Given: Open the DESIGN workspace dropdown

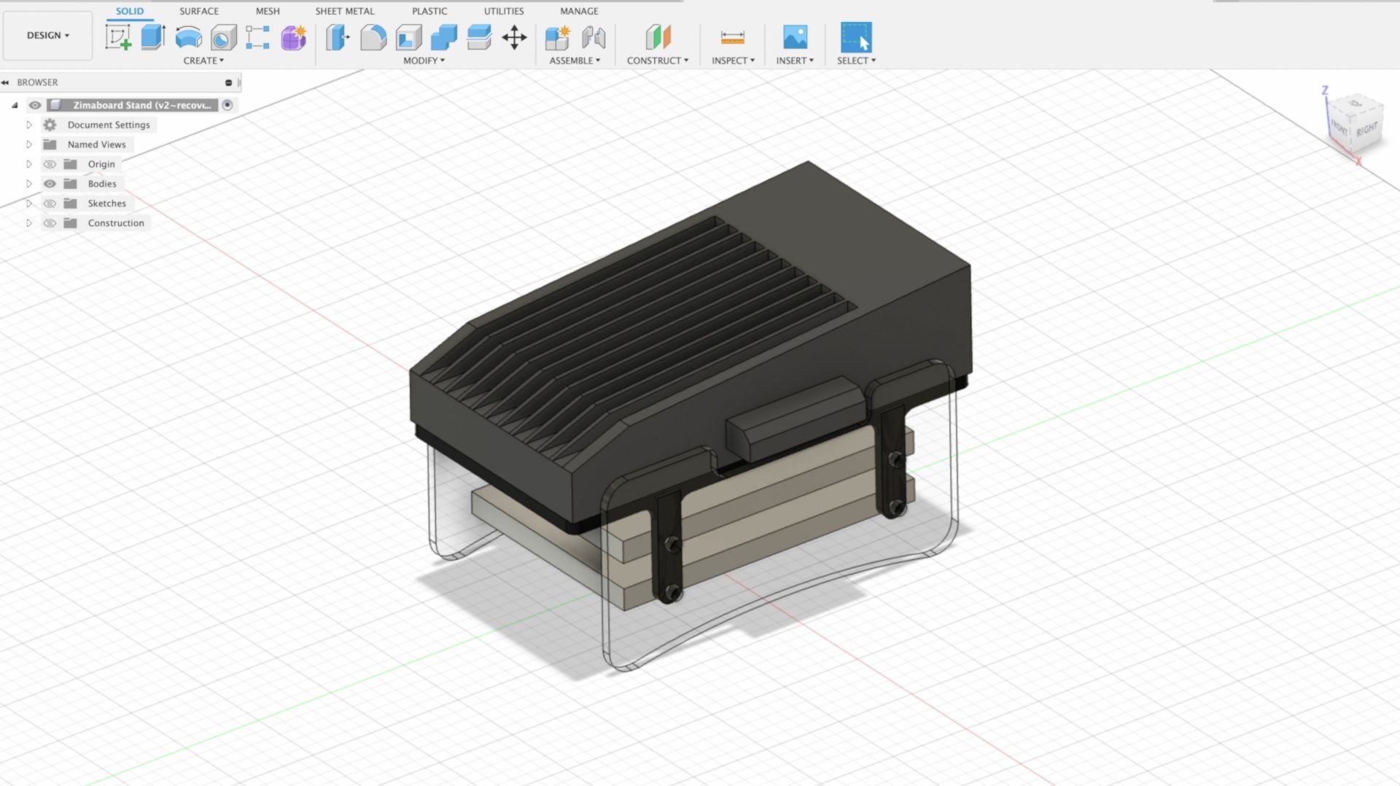Looking at the screenshot, I should point(47,35).
